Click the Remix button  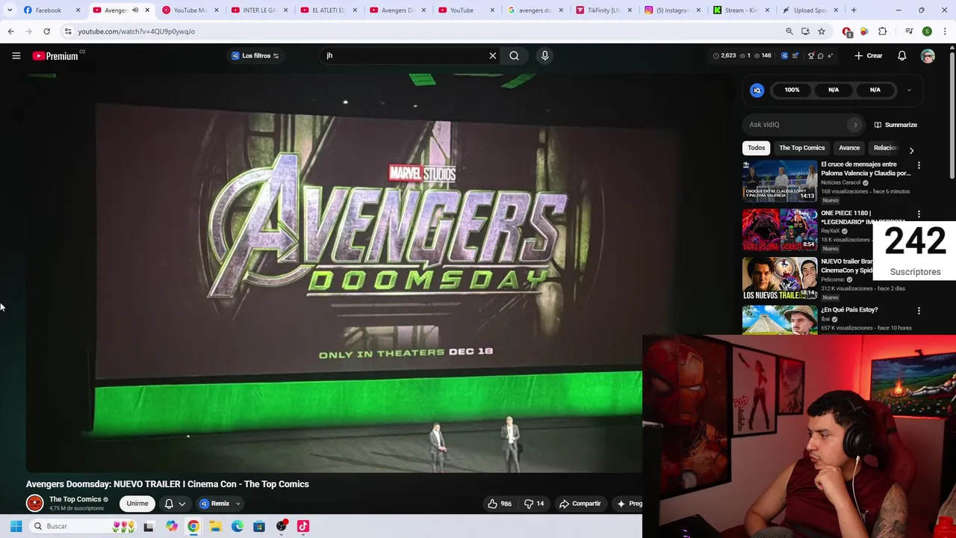215,504
